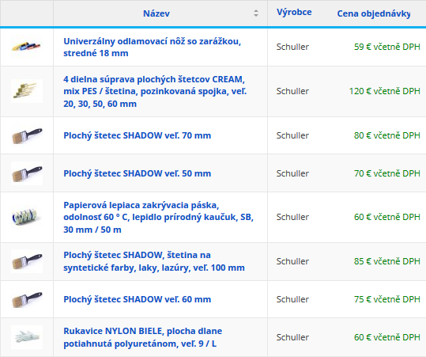Open the masking tape product thumbnail
Viewport: 426px width, 357px height.
click(27, 217)
